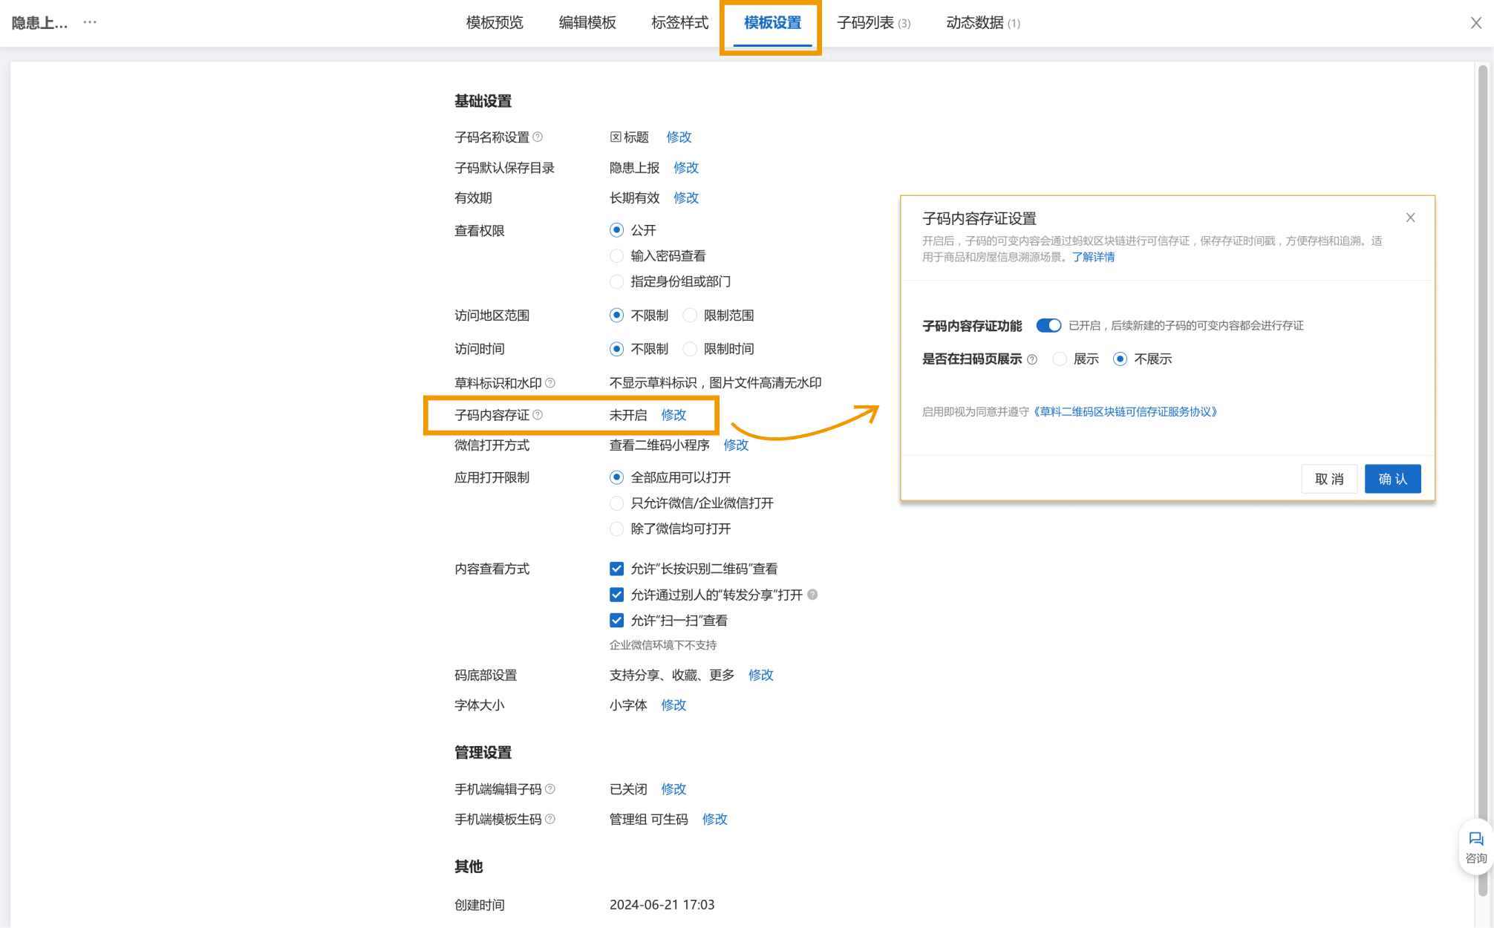
Task: Click info icon next to 转发分享 option
Action: (x=812, y=595)
